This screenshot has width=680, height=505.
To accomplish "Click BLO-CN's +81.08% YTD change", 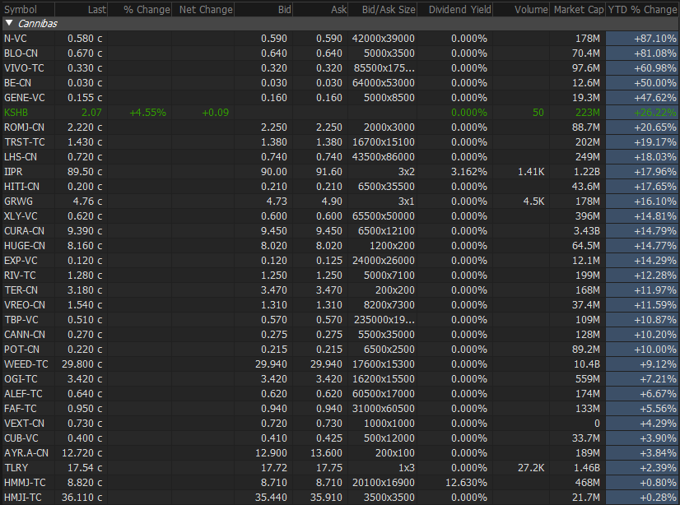I will 654,53.
